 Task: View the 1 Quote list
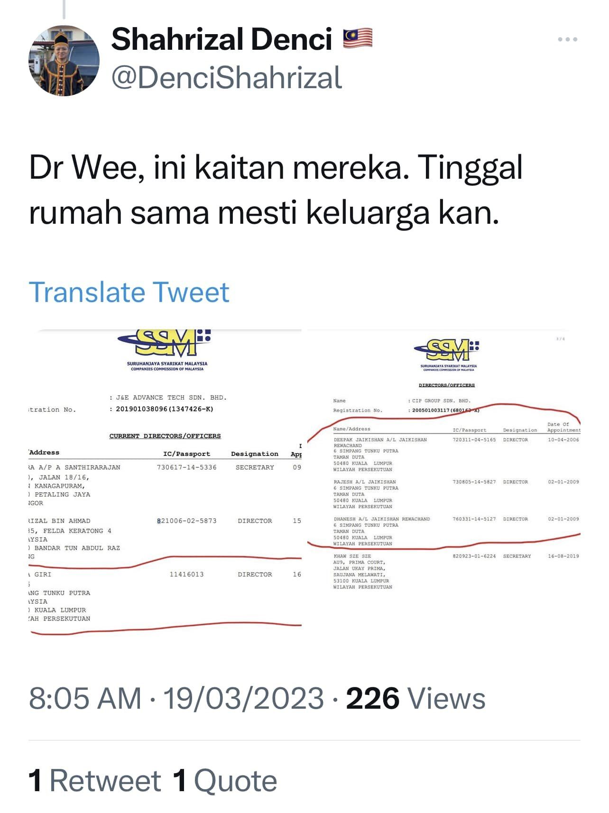coord(224,781)
